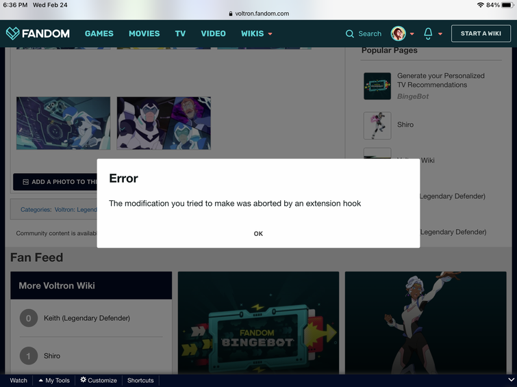Go to the TV section
517x387 pixels.
[x=180, y=34]
